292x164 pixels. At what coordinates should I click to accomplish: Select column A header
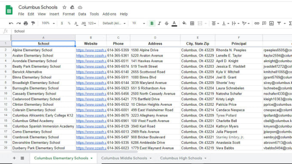point(43,38)
